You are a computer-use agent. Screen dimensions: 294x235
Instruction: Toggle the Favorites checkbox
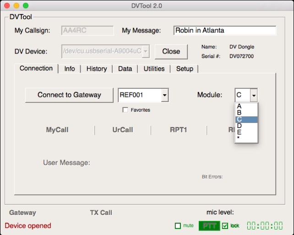(125, 110)
